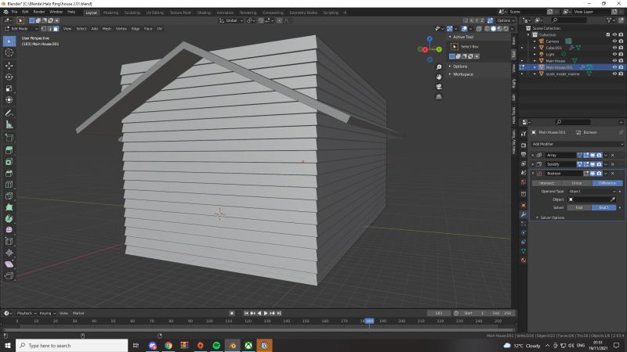Select the Extrude Region tool

tap(9, 150)
